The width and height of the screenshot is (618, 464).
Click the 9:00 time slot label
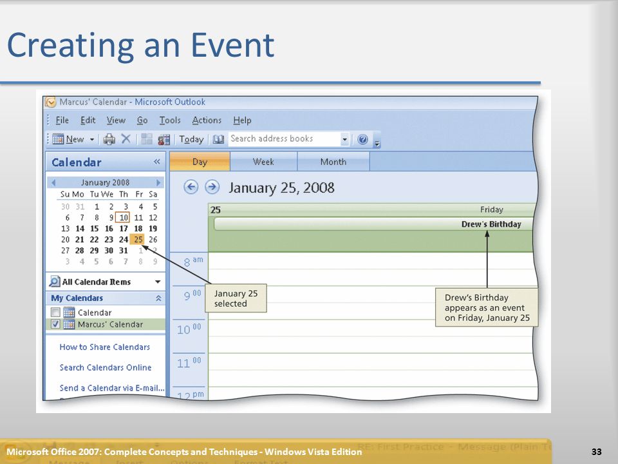click(192, 295)
